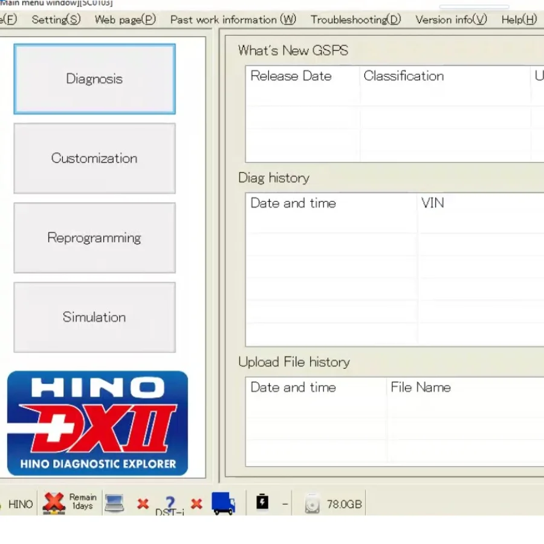544x544 pixels.
Task: Click the laptop PC connection status icon
Action: pyautogui.click(x=115, y=502)
